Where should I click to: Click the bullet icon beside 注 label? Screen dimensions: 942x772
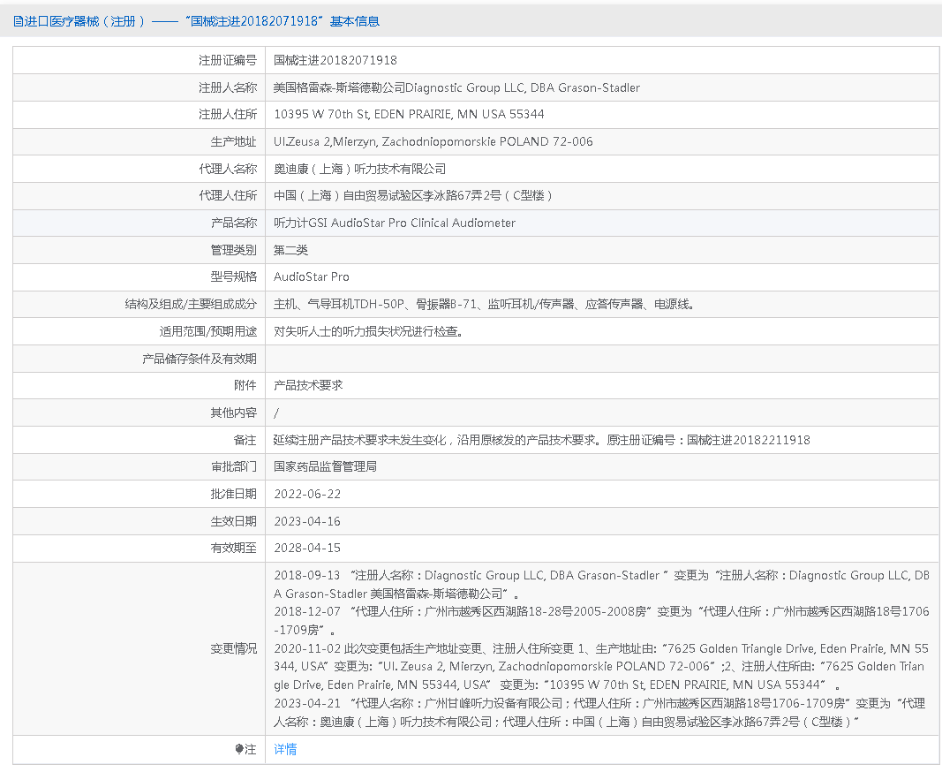pyautogui.click(x=238, y=750)
